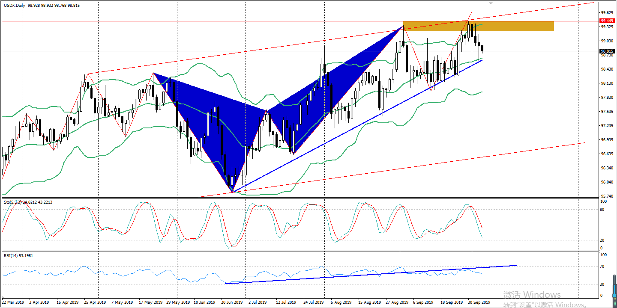Image resolution: width=617 pixels, height=308 pixels.
Task: Click the USDX,Daily chart title label
Action: tap(13, 5)
